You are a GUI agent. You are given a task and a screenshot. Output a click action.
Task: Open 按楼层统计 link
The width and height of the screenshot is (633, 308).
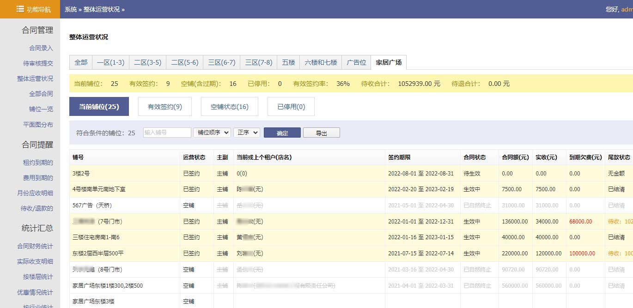pos(38,277)
